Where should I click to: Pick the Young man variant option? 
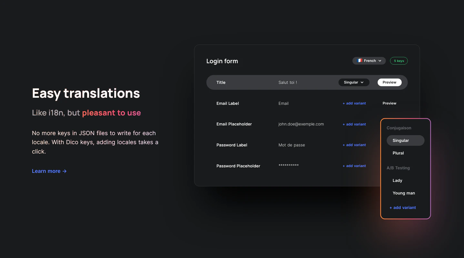(404, 193)
